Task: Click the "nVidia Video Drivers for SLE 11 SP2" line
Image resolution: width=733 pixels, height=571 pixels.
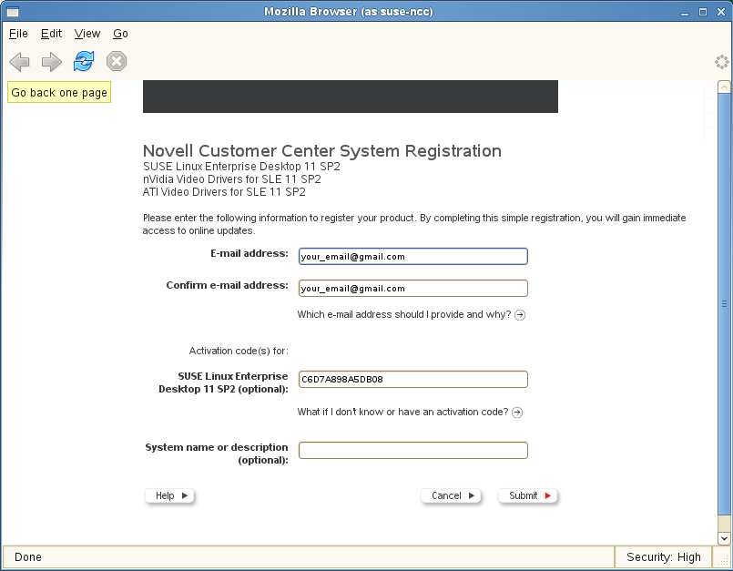Action: click(x=232, y=179)
